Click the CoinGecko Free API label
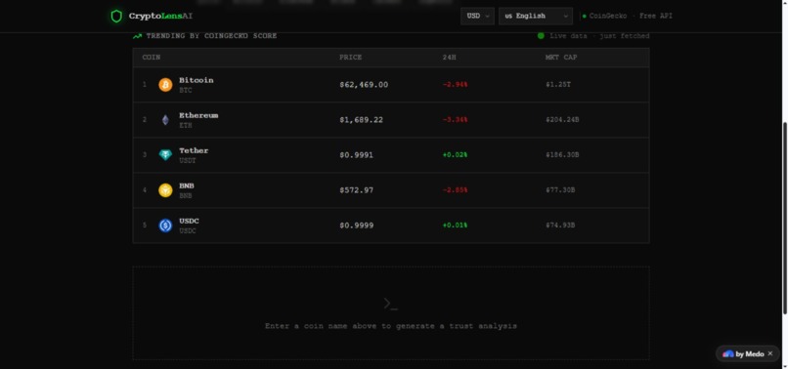This screenshot has height=369, width=788. (x=631, y=16)
